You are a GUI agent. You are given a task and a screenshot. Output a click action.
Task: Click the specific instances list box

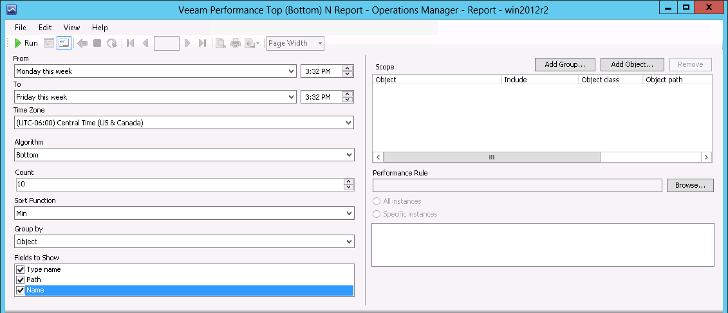click(543, 245)
